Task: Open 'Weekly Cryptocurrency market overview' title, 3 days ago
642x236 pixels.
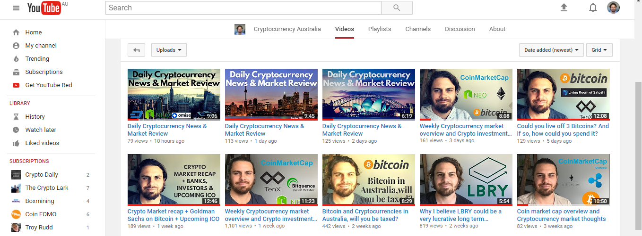Action: [466, 130]
